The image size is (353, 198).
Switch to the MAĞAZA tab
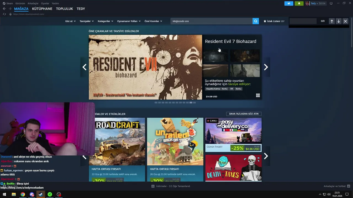21,9
